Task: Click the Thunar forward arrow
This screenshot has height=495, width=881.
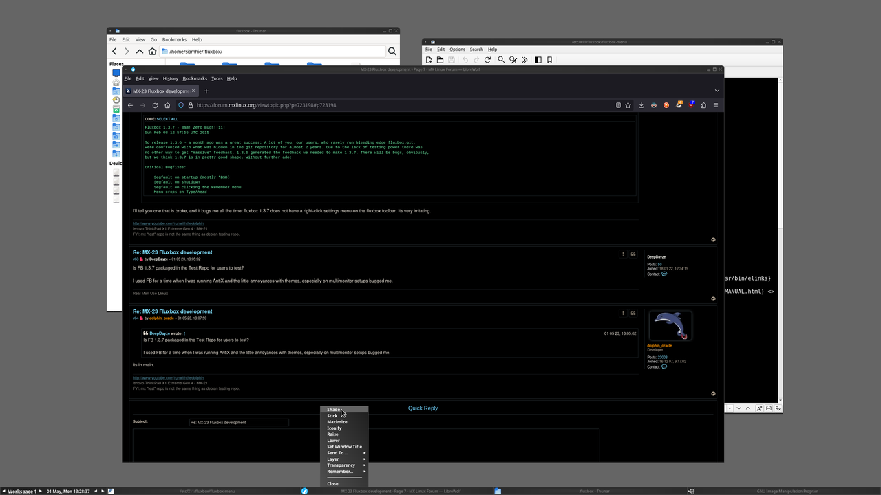Action: [x=127, y=52]
